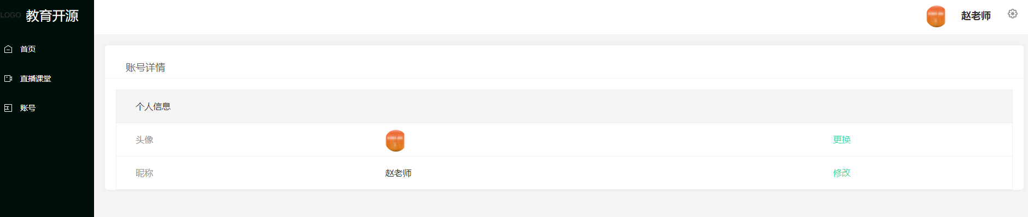Click the 昵称 row label
This screenshot has height=217, width=1028.
point(144,173)
